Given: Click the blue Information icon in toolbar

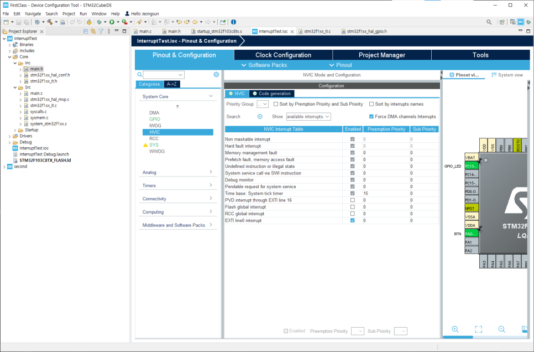Looking at the screenshot, I should coord(234,22).
